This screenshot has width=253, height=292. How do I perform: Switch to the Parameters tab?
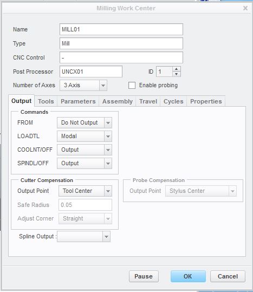(78, 101)
